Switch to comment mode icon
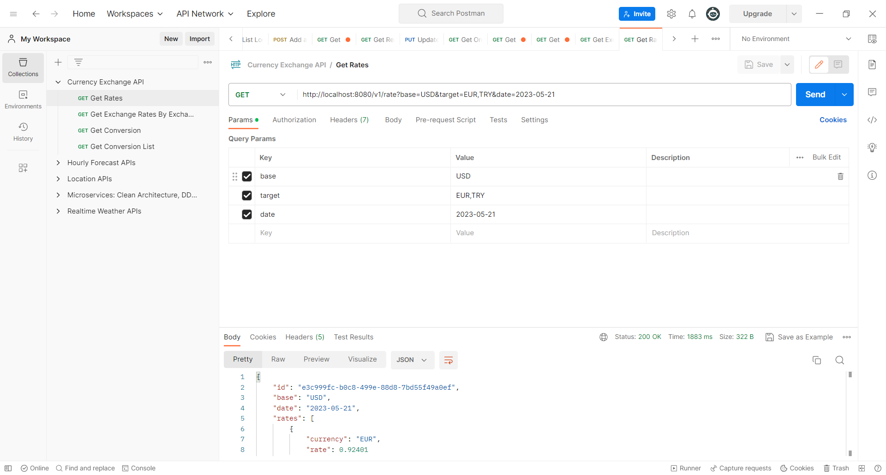 click(838, 65)
